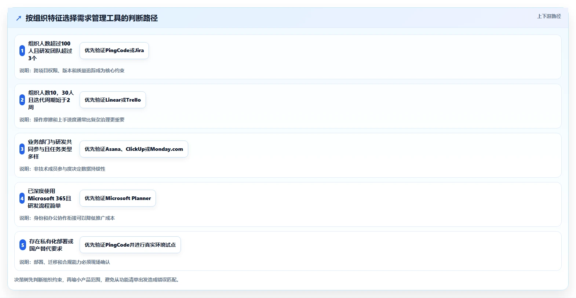Image resolution: width=576 pixels, height=298 pixels.
Task: Click the 优先验证Microsoft Planner box
Action: click(118, 198)
